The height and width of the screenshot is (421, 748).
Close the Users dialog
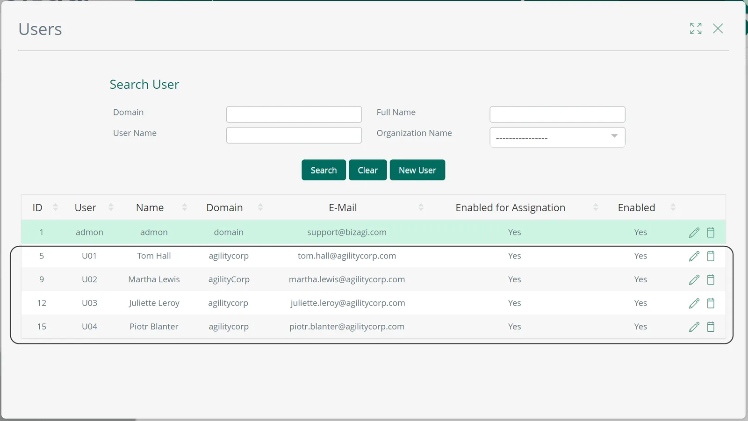pos(718,29)
